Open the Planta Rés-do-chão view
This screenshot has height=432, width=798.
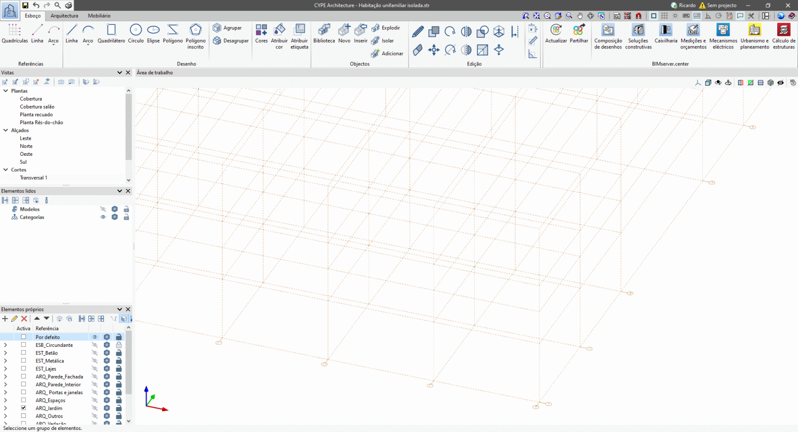(42, 123)
